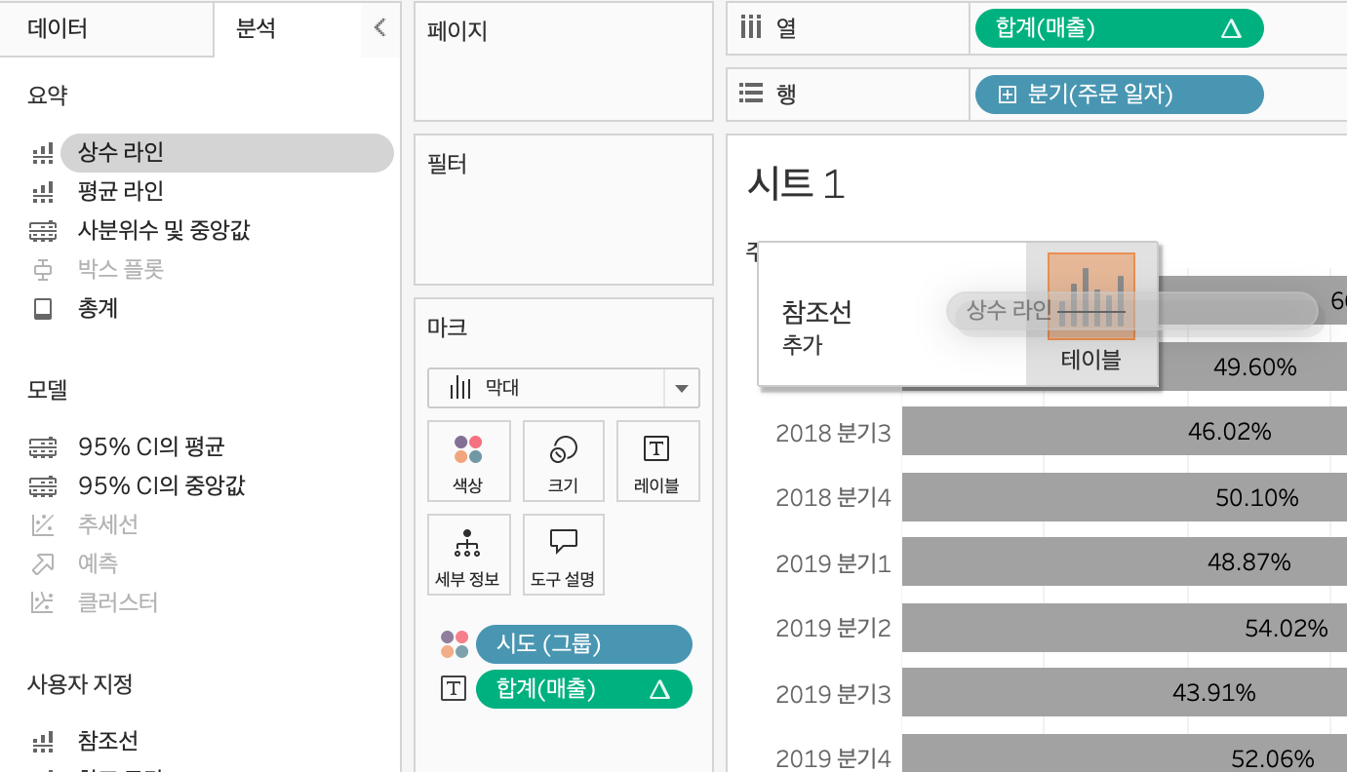Click the 예측 icon
Screen dimensions: 1347x772
pyautogui.click(x=43, y=563)
